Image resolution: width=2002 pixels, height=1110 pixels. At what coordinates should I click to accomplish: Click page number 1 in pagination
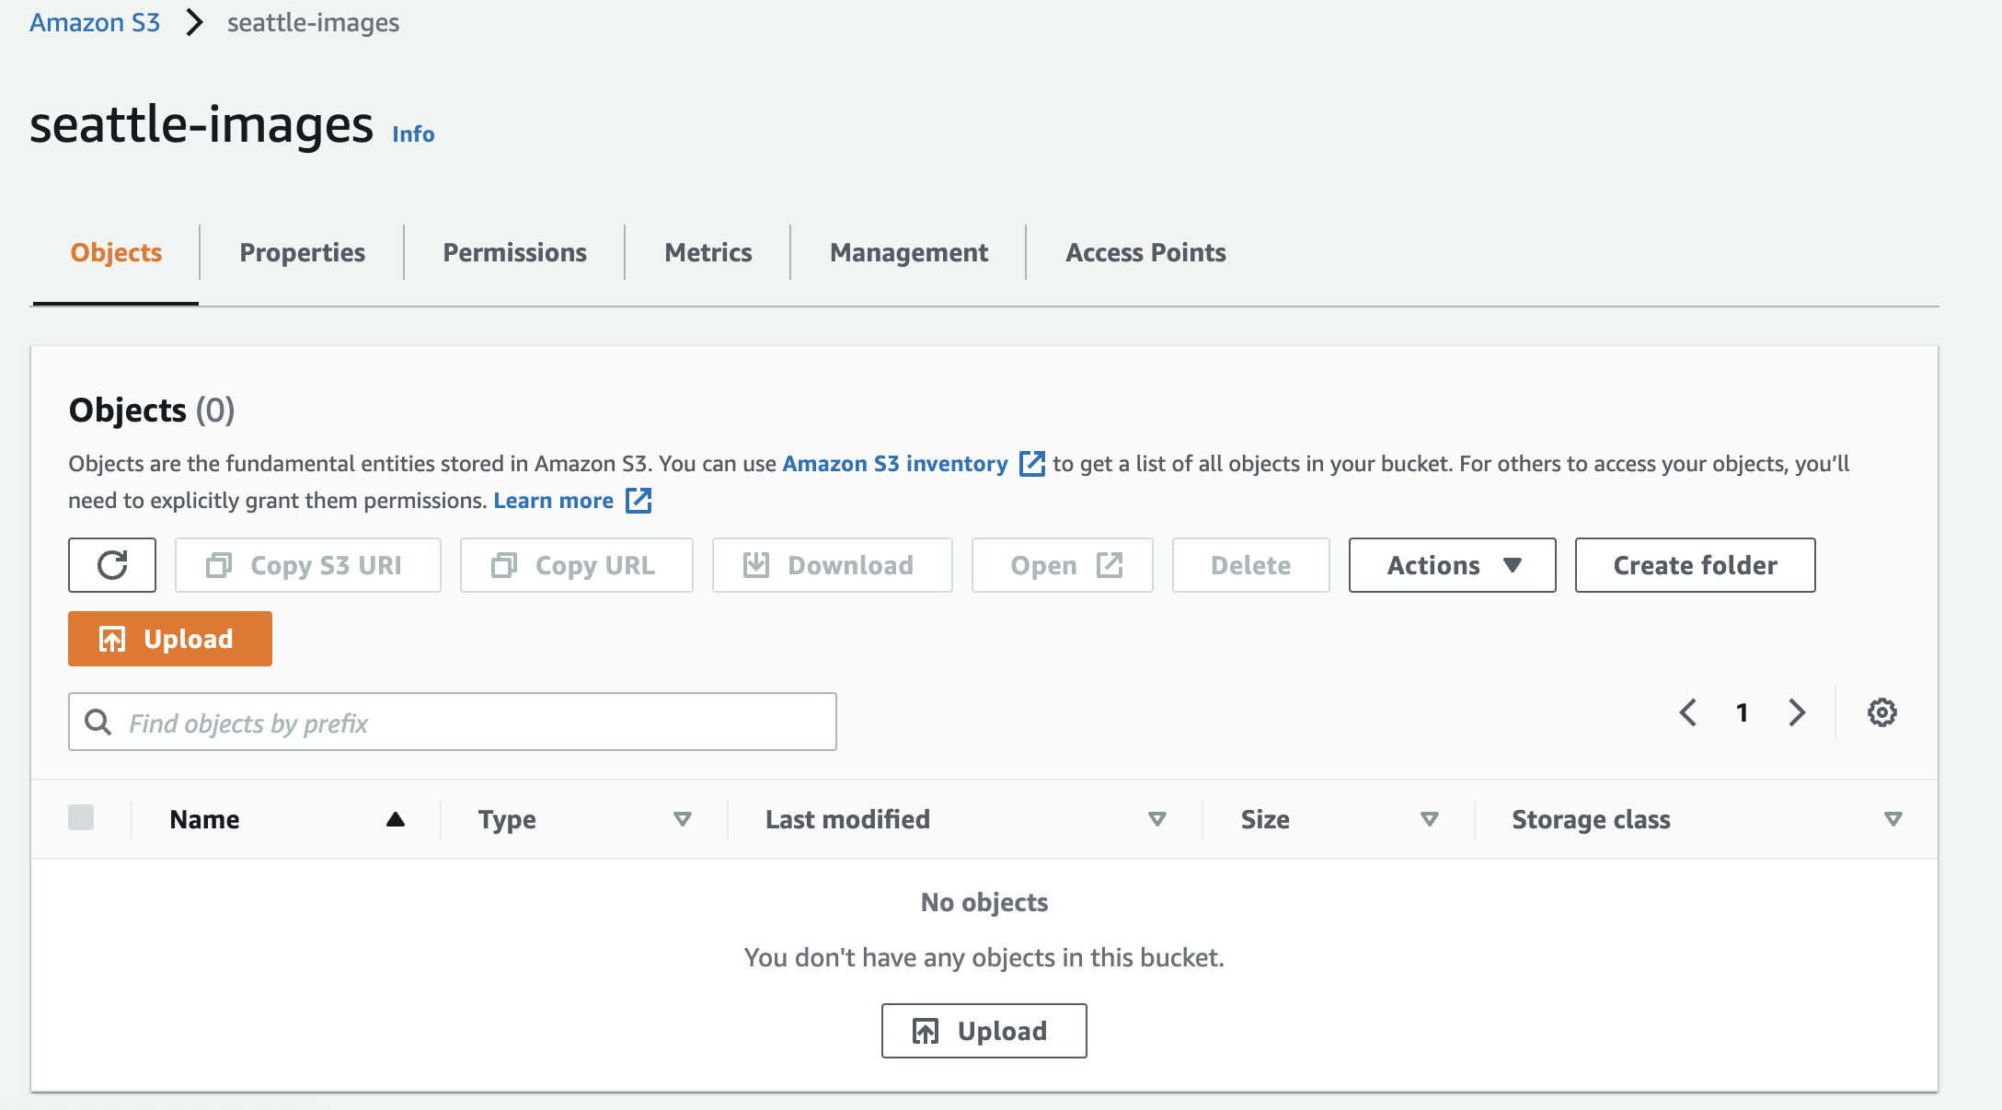1742,711
